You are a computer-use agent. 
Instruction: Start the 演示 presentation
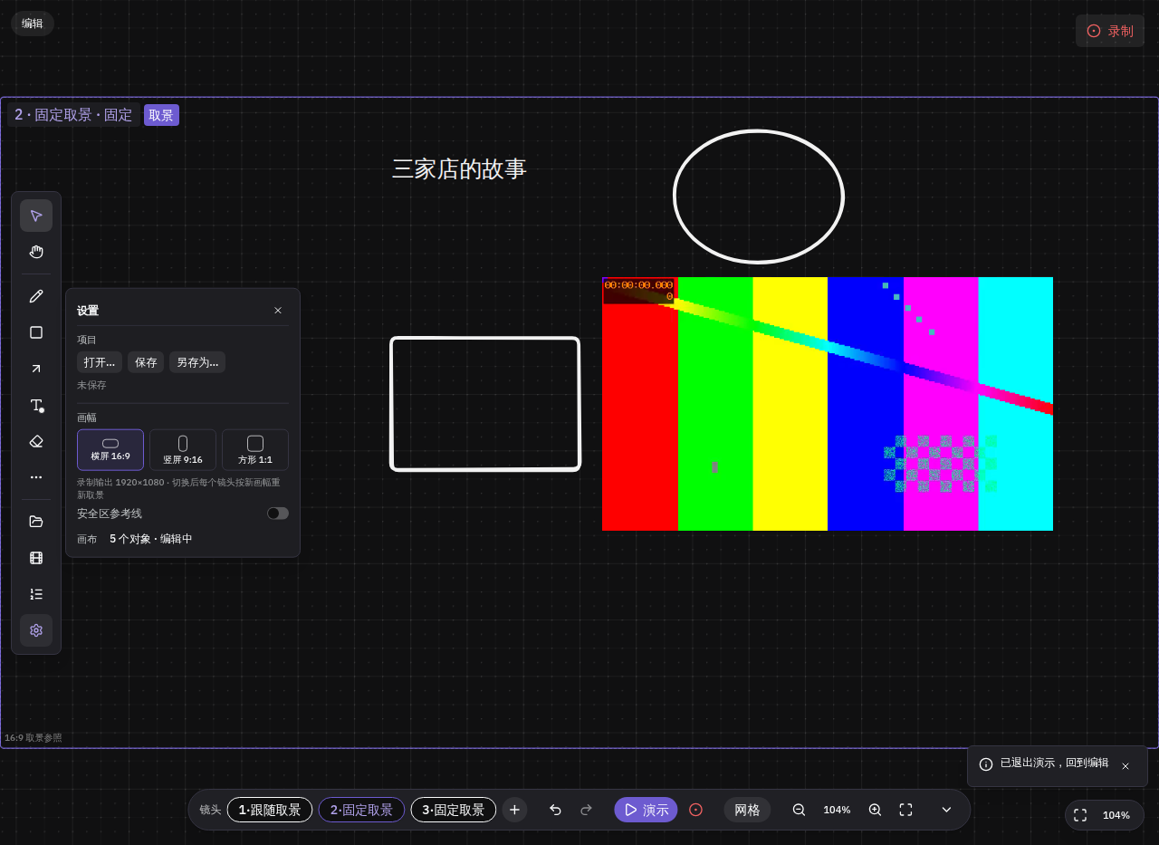pos(646,810)
